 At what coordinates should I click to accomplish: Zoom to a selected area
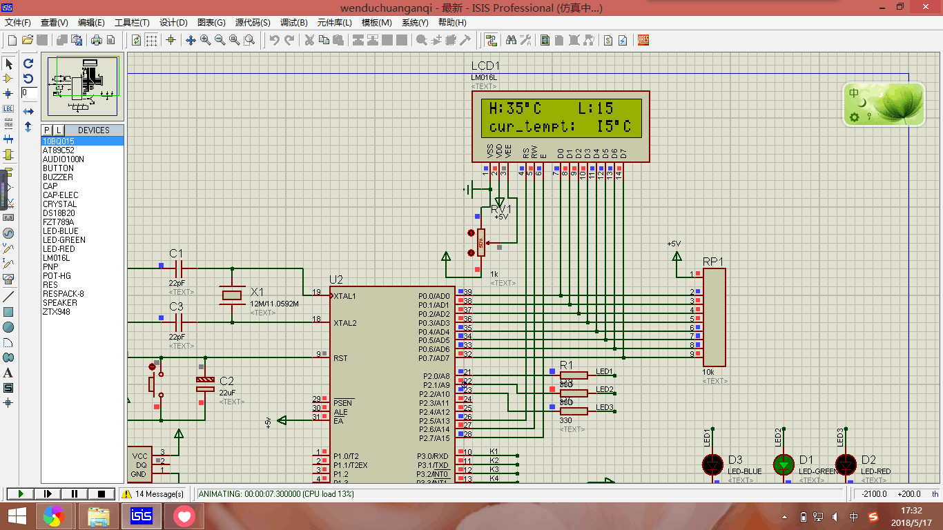[x=249, y=40]
